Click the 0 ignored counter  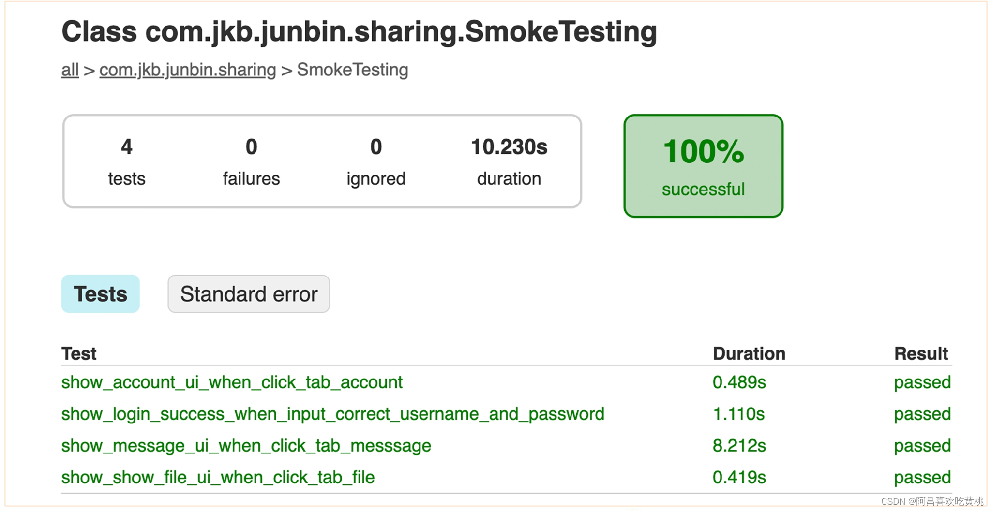point(376,161)
